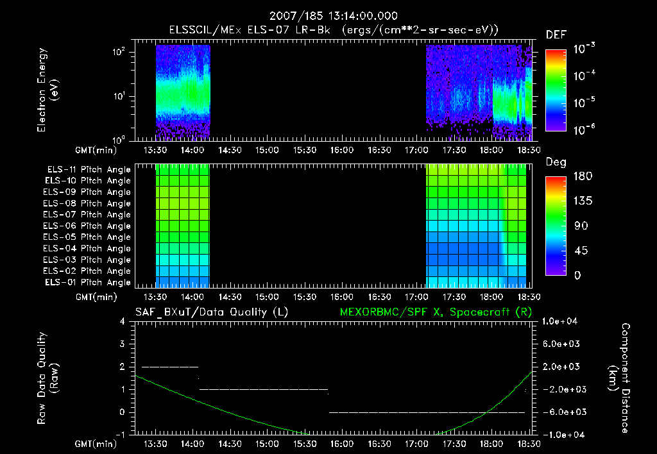Click the GMT(min) label under the top spectrogram
The width and height of the screenshot is (657, 454).
96,150
